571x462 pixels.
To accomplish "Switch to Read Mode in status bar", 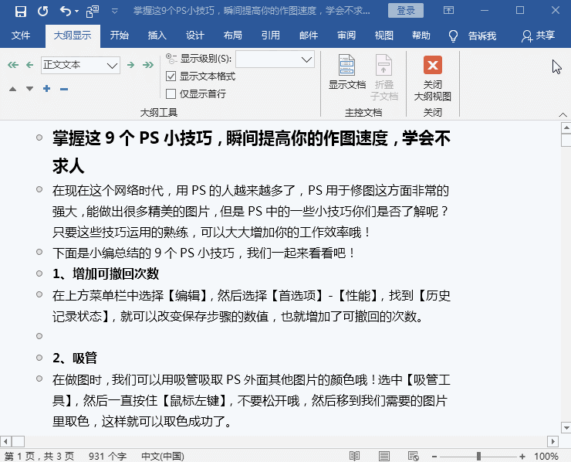I will [x=354, y=456].
